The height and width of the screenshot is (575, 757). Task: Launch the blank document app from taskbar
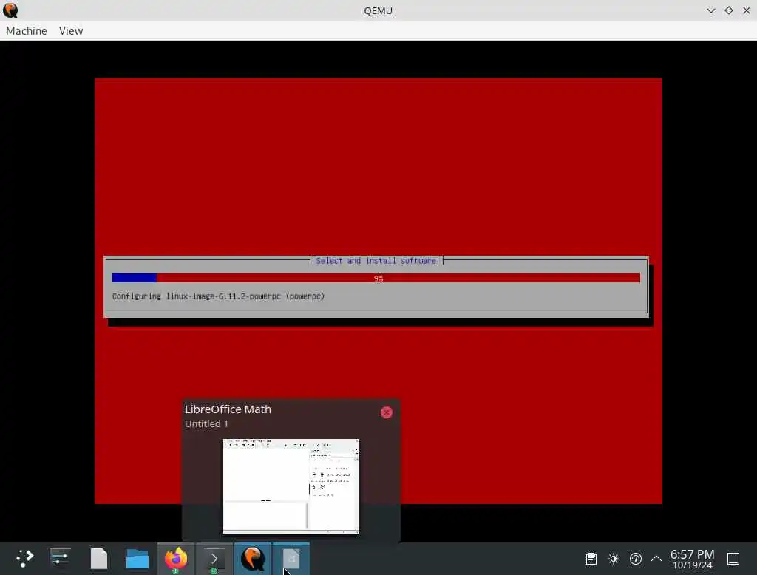(99, 559)
